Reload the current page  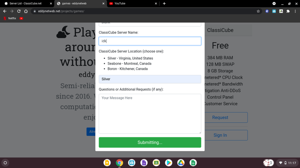point(19,11)
